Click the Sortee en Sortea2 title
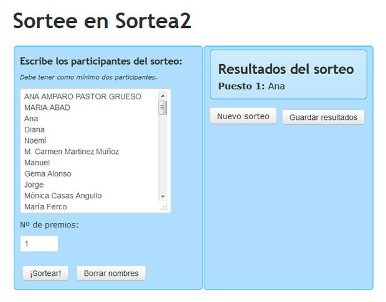The image size is (386, 302). click(x=102, y=21)
